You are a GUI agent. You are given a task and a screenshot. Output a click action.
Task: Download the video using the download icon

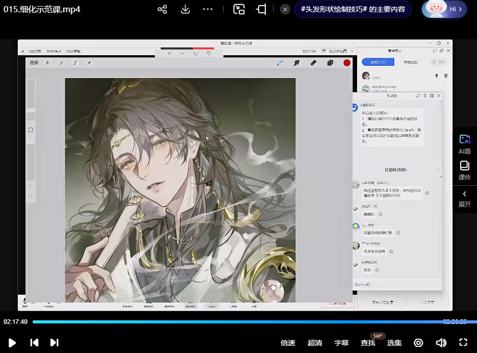click(x=185, y=9)
